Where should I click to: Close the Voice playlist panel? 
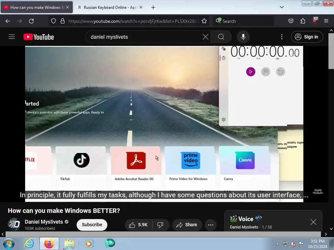point(313,222)
